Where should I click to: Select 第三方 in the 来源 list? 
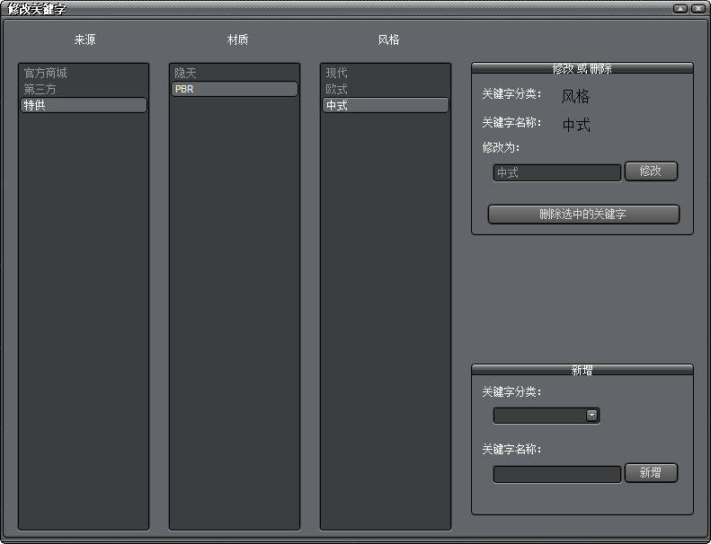coord(84,89)
